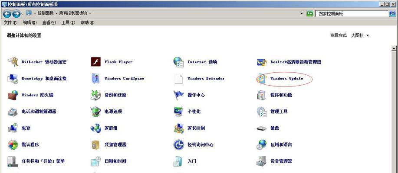Click the search magnifier button
This screenshot has width=398, height=173.
point(392,14)
